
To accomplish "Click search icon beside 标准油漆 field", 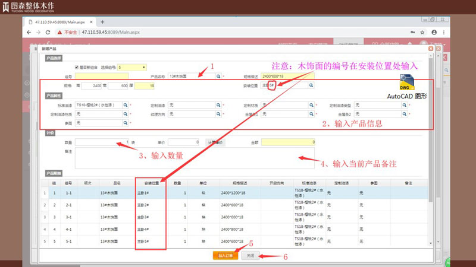I will click(126, 104).
